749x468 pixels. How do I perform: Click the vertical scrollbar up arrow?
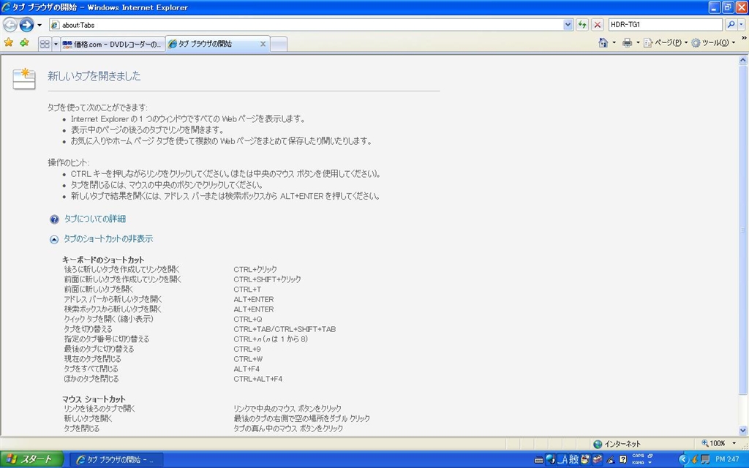pos(743,60)
